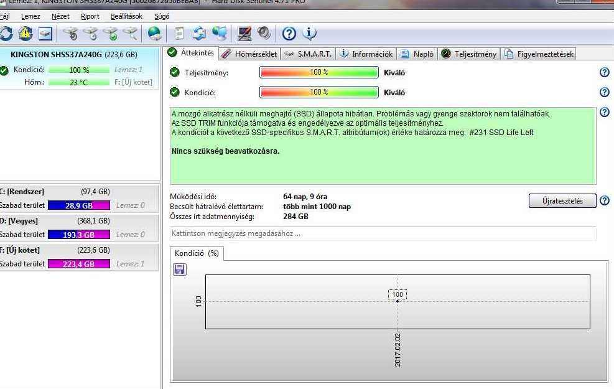Click the blue question mark help toolbar icon
Viewport: 614px width, 389px height.
[289, 34]
